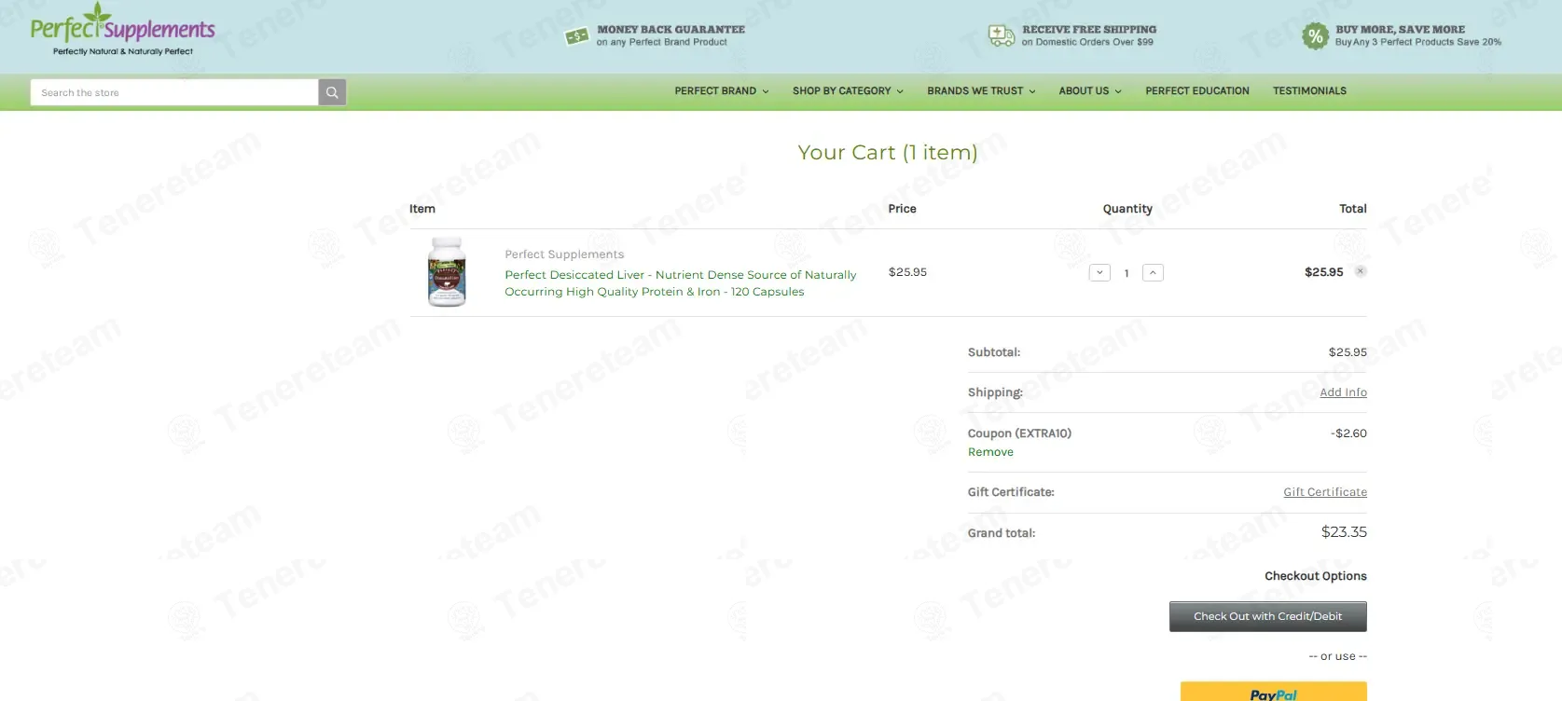This screenshot has width=1562, height=701.
Task: Open the Perfect Desiccated Liver product link
Action: (681, 283)
